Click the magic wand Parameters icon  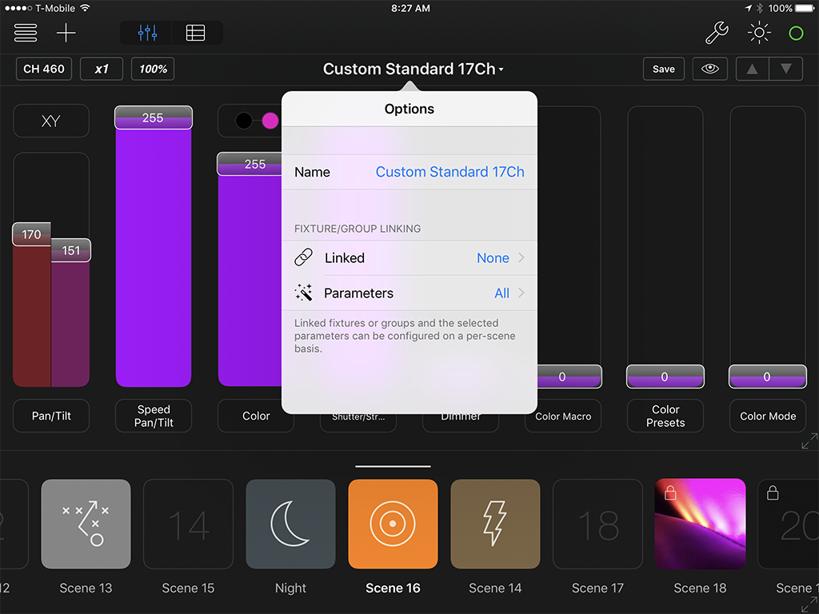303,293
